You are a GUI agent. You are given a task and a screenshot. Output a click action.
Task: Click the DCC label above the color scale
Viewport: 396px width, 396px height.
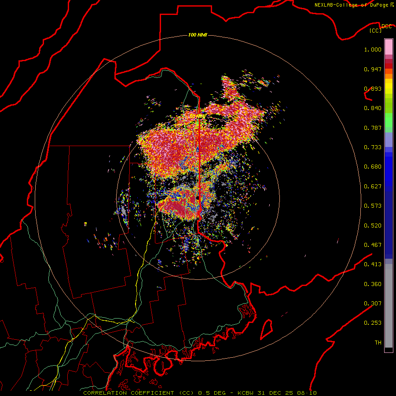[386, 26]
